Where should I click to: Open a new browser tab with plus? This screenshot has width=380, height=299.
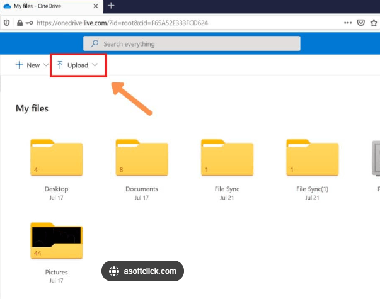(x=111, y=6)
